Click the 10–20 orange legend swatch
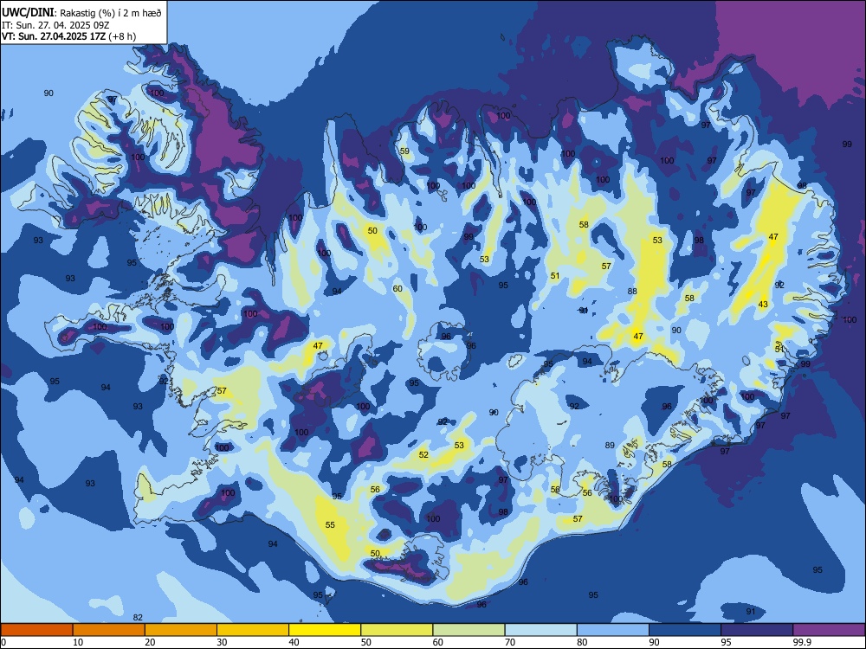This screenshot has height=649, width=866. tap(109, 630)
